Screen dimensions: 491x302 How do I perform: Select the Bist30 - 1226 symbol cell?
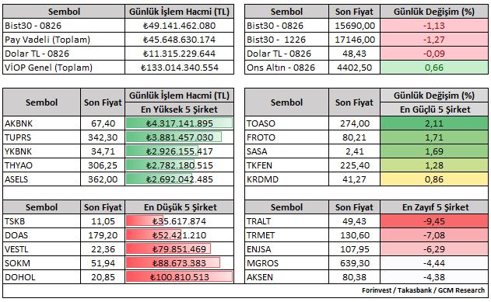286,40
